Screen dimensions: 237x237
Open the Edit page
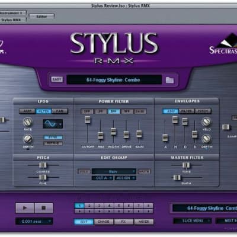(x=84, y=222)
